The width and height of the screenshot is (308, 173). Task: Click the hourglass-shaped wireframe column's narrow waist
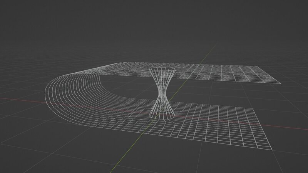click(162, 91)
